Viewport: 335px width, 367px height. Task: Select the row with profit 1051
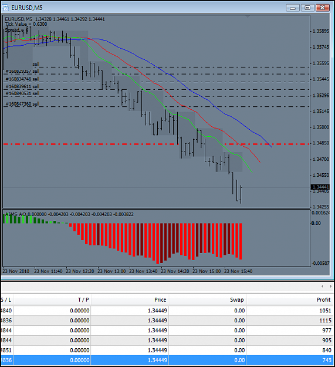coord(167,311)
